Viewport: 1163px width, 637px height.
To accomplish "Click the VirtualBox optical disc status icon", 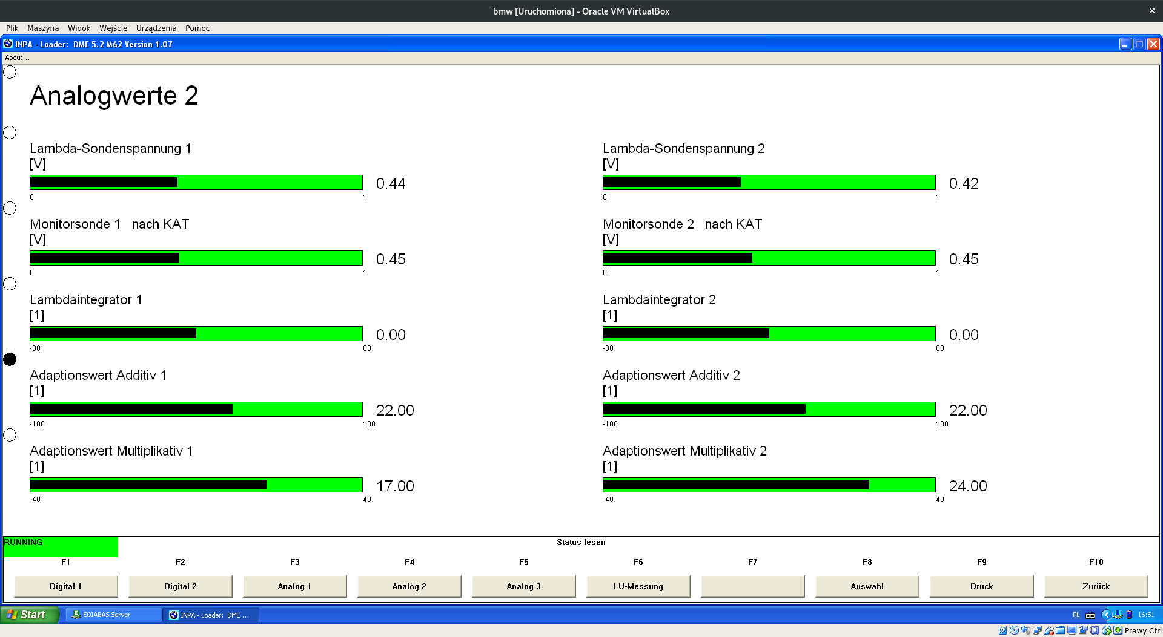I will (1014, 630).
